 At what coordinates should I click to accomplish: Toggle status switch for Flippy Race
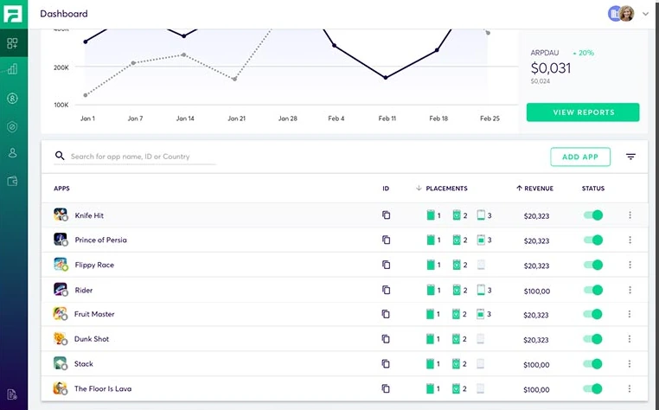[593, 265]
